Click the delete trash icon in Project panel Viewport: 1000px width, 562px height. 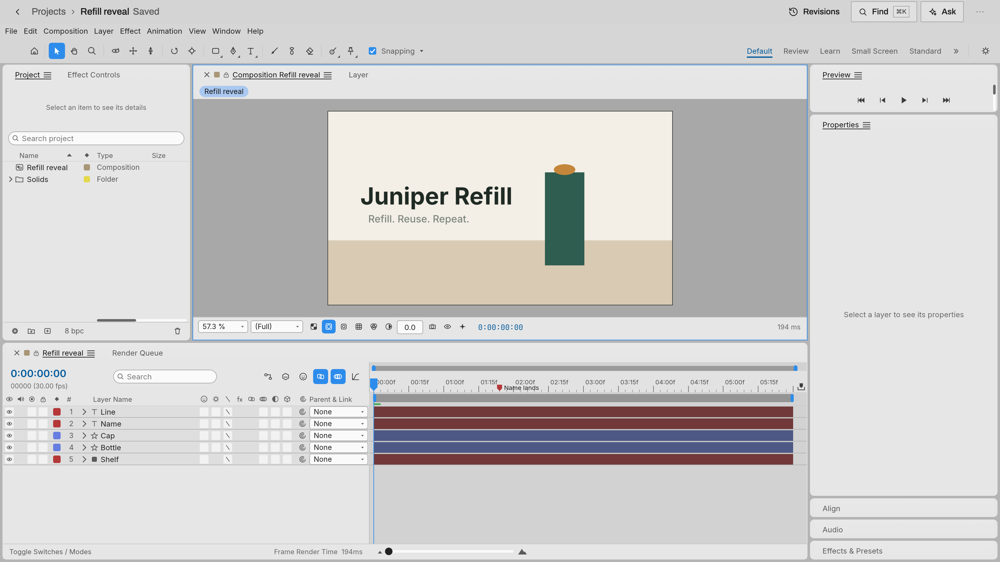177,331
